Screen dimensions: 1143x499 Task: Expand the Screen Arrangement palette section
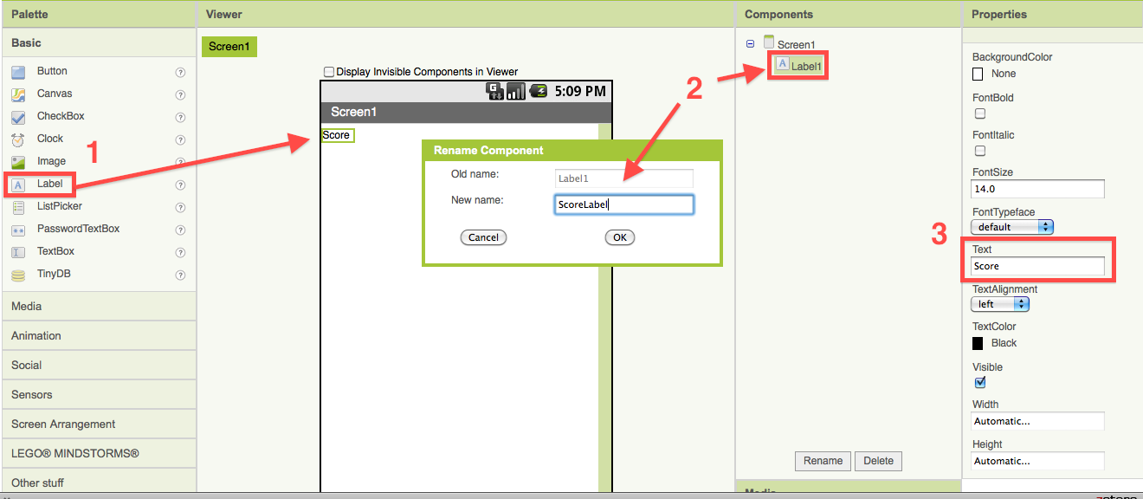(98, 424)
